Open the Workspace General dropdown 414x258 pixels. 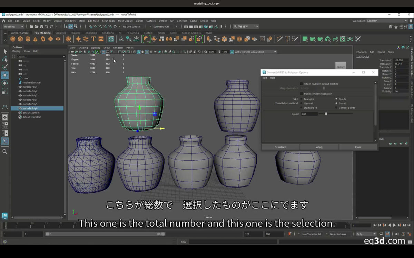point(387,21)
